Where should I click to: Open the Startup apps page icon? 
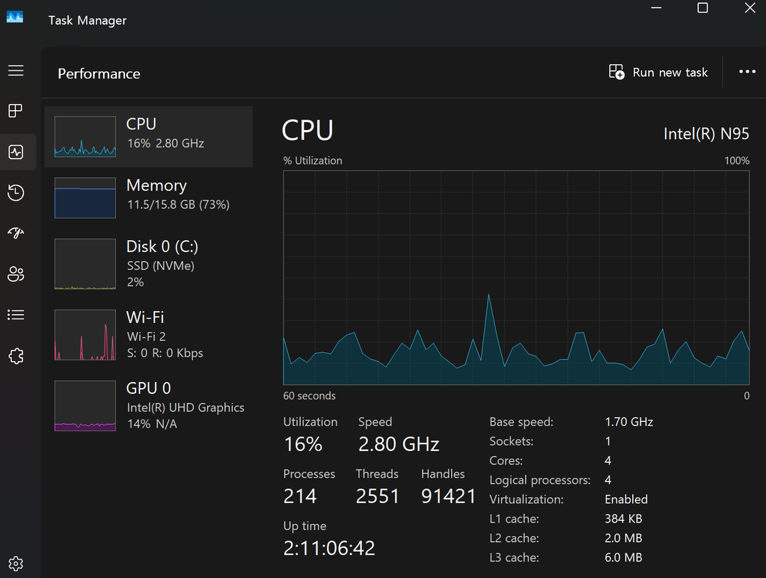16,233
